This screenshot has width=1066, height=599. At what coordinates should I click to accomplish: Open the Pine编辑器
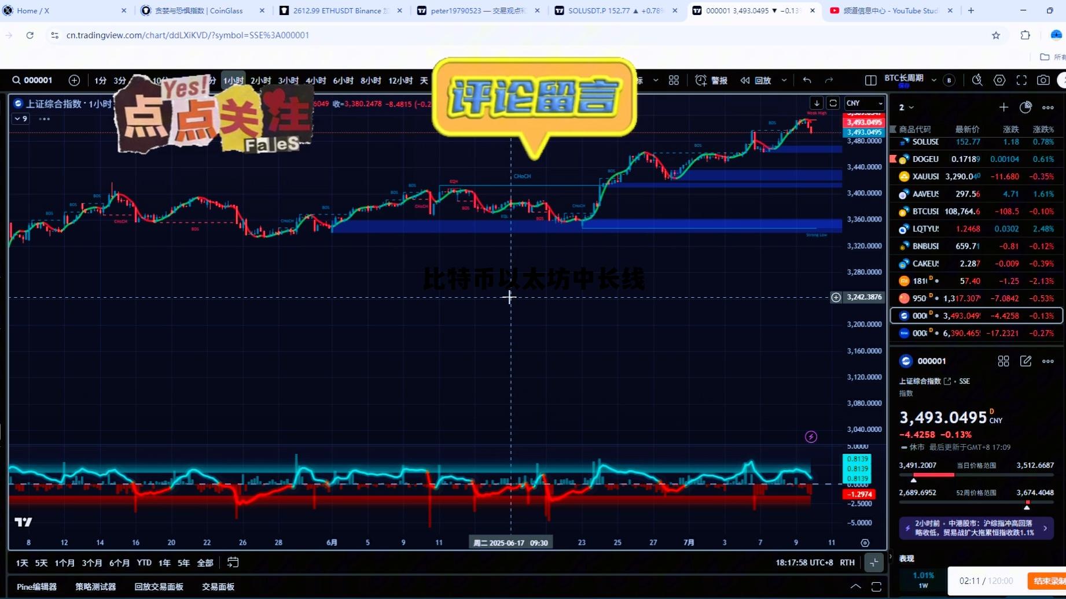point(36,586)
